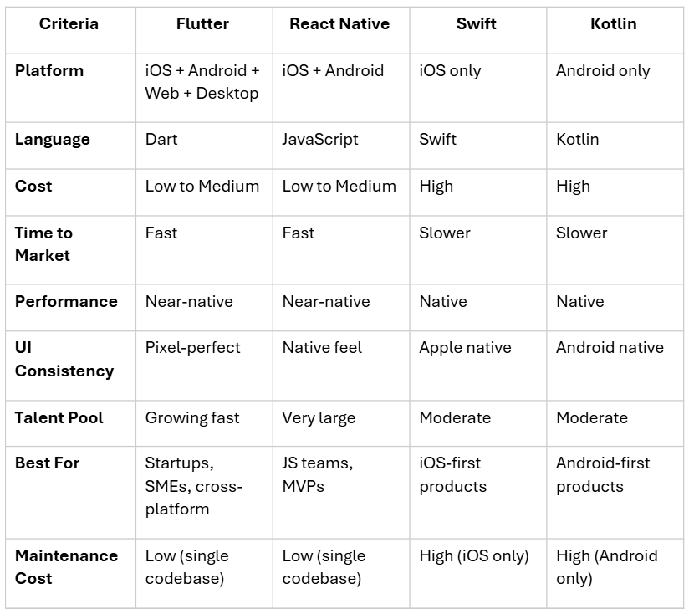Select the Maintenance Cost row label
The image size is (689, 614).
tap(66, 567)
